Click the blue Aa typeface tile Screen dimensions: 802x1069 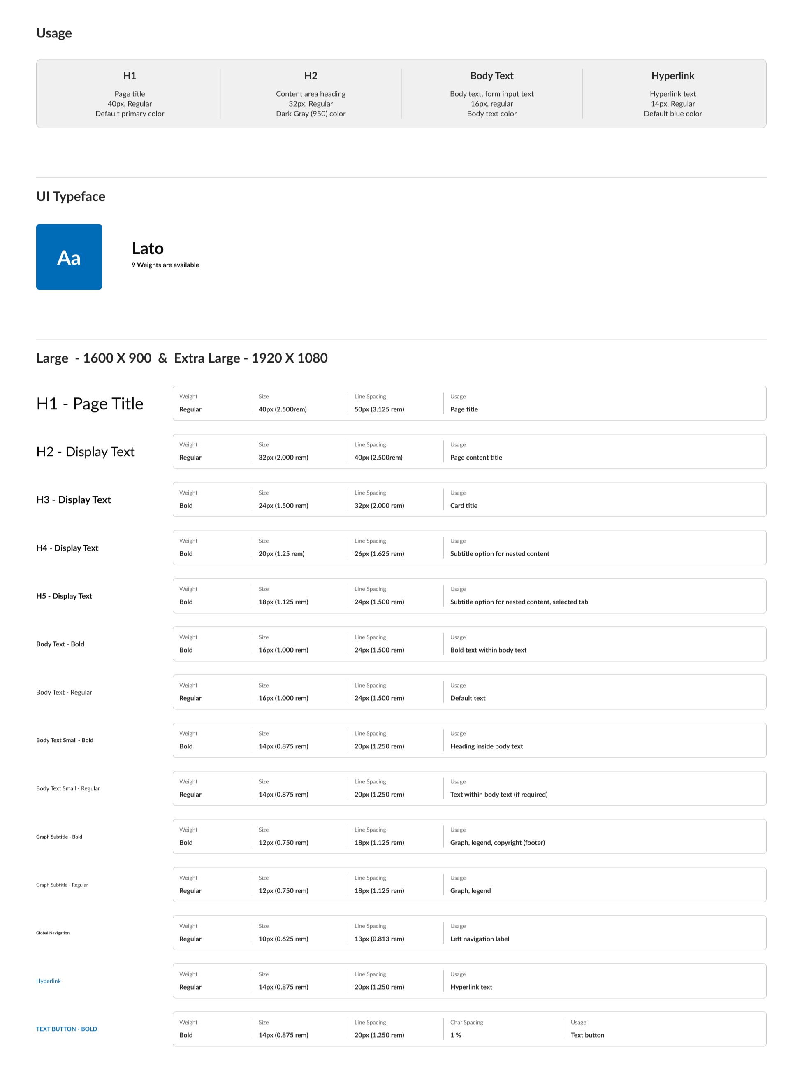pos(69,257)
